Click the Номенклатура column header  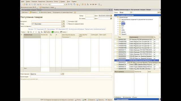pos(32,36)
